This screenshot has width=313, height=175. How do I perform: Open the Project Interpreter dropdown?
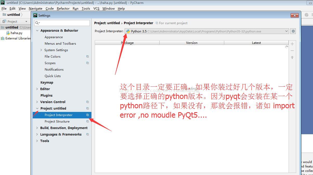click(x=286, y=31)
